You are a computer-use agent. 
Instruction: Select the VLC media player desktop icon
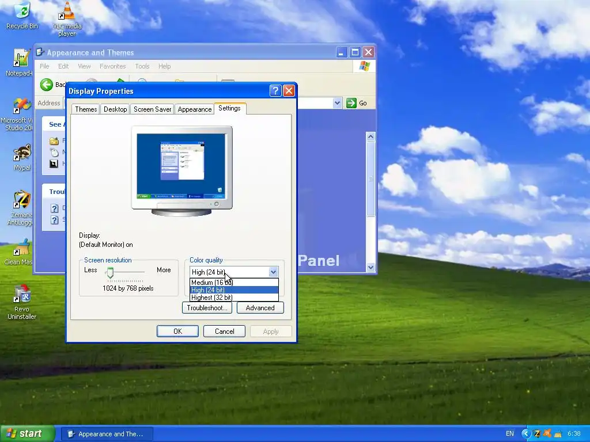pos(67,18)
